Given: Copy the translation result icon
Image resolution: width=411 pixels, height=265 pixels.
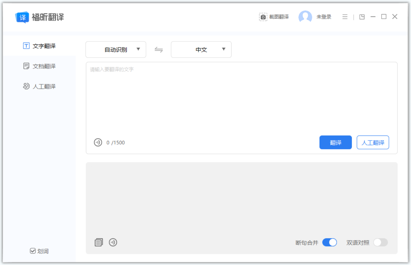Looking at the screenshot, I should point(98,242).
